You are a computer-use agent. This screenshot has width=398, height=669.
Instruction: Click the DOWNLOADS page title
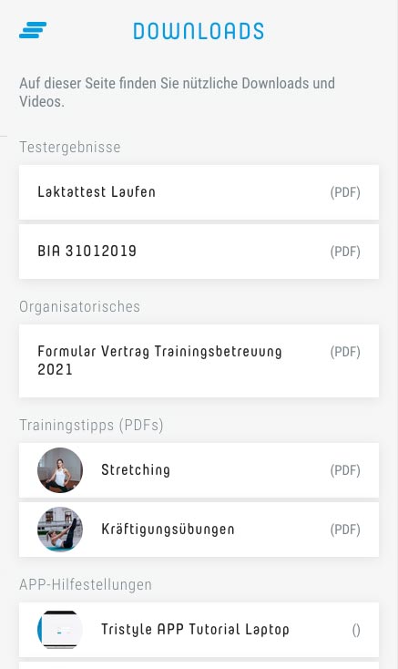(199, 31)
